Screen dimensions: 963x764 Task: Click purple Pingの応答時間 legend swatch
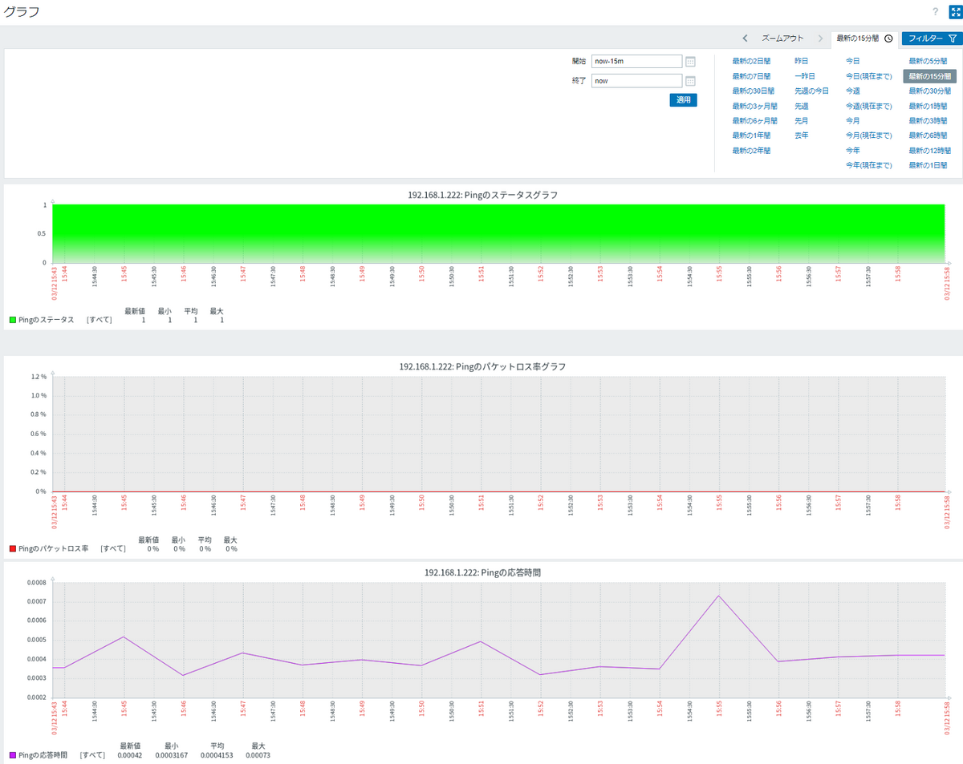coord(13,755)
